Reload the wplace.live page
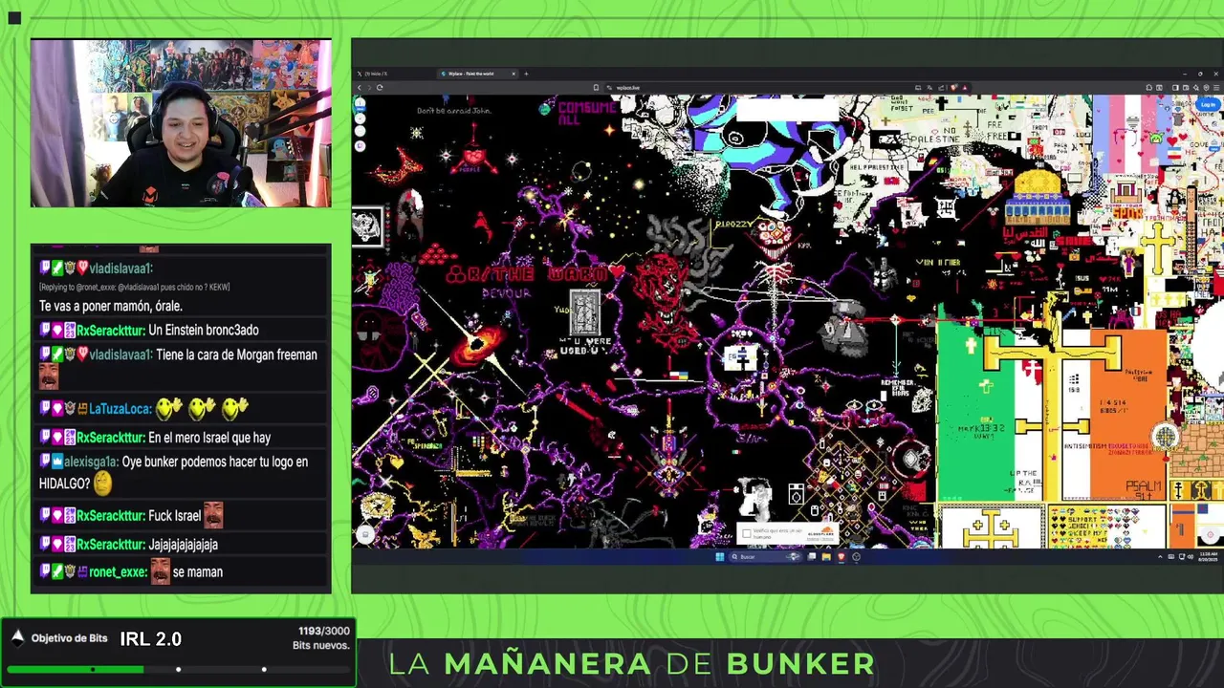This screenshot has width=1224, height=688. click(380, 87)
